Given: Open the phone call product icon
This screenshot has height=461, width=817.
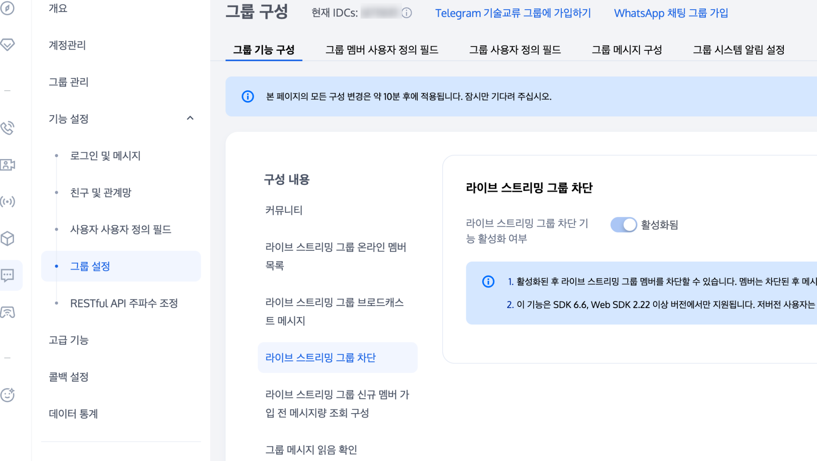Looking at the screenshot, I should point(7,128).
